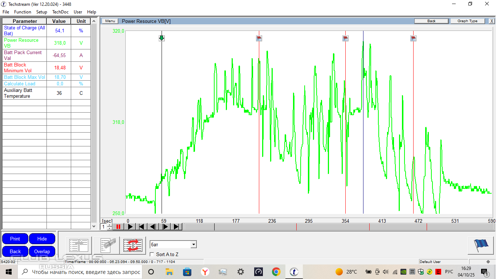
Task: Click the playback timeline slider bar
Action: click(338, 227)
